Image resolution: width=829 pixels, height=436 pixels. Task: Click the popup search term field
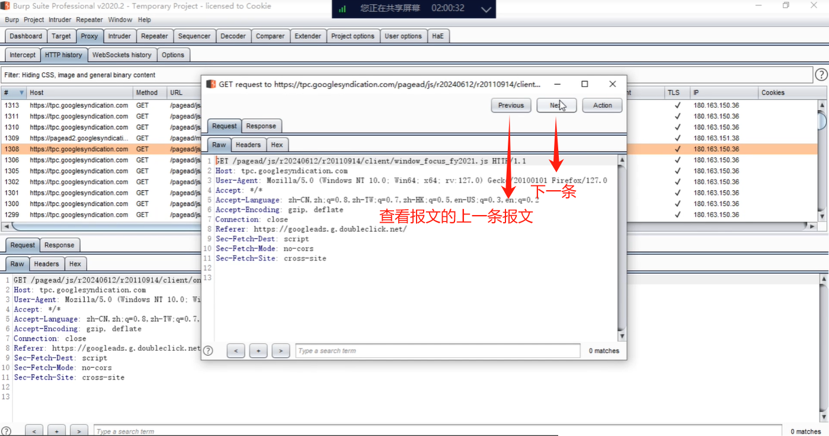[437, 351]
